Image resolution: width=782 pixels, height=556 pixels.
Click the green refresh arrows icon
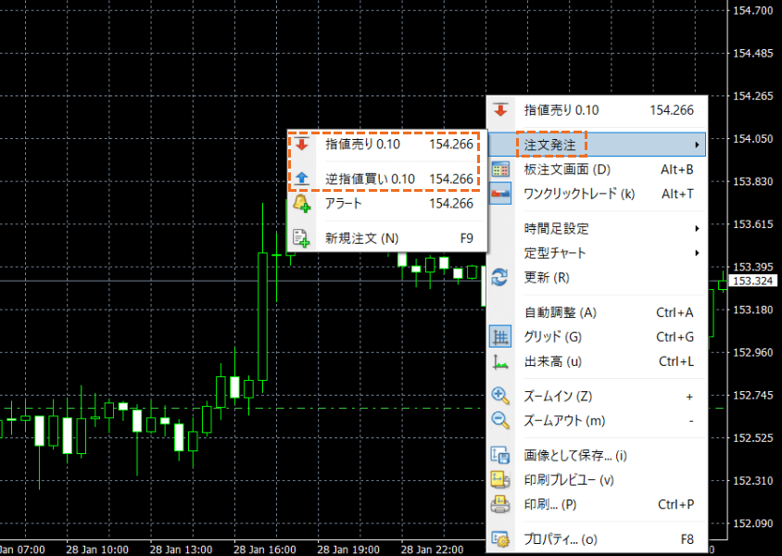coord(500,277)
